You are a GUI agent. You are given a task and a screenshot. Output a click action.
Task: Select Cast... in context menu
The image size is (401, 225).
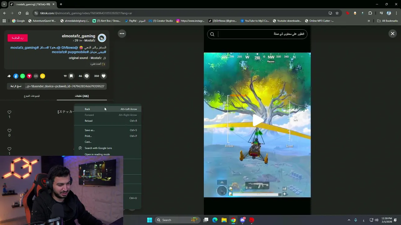pos(107,142)
